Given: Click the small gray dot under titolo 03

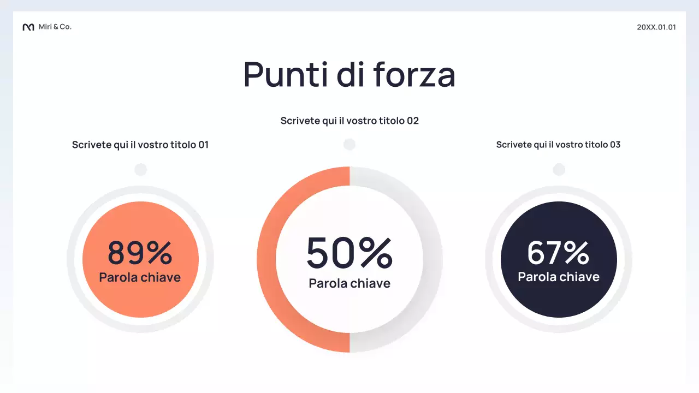Looking at the screenshot, I should [559, 170].
